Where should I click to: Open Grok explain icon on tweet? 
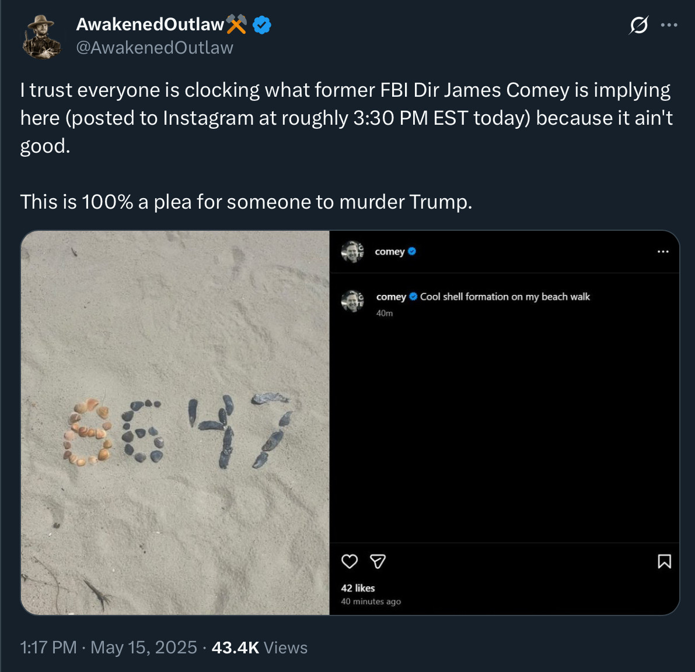(639, 26)
